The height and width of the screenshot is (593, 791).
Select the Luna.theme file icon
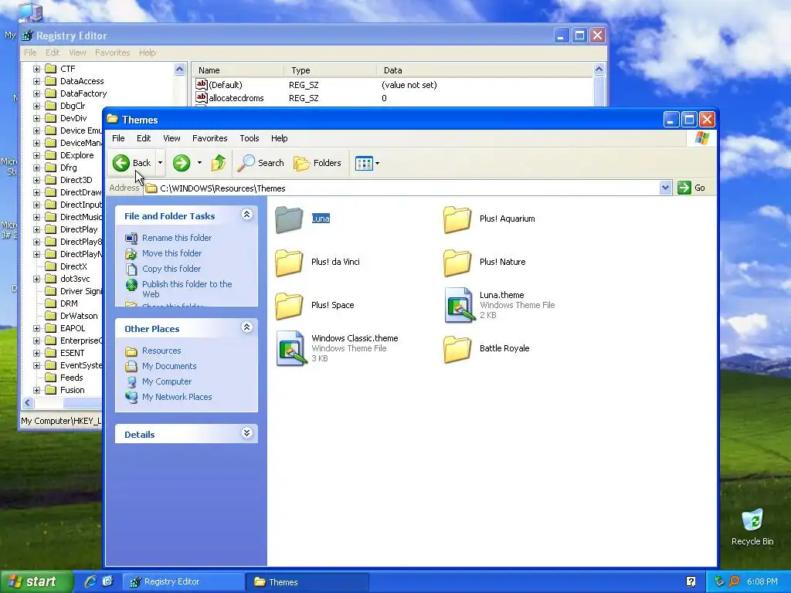click(460, 304)
